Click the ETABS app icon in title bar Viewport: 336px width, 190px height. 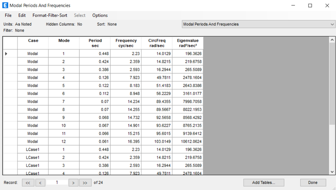click(x=5, y=5)
